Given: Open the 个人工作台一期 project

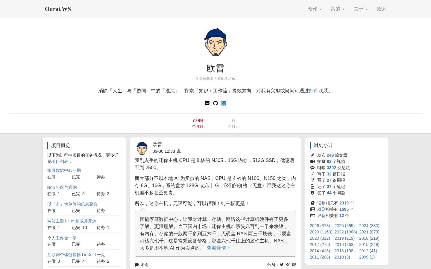Looking at the screenshot, I should pos(62,238).
